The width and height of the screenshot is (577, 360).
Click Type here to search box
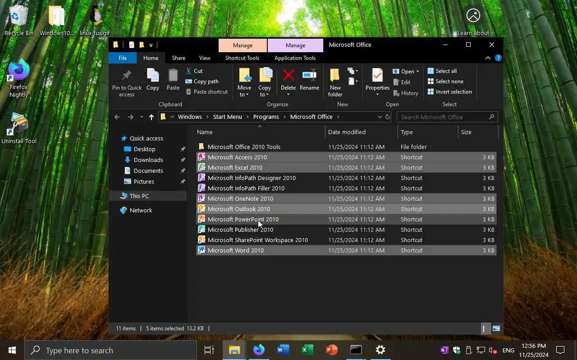[111, 350]
